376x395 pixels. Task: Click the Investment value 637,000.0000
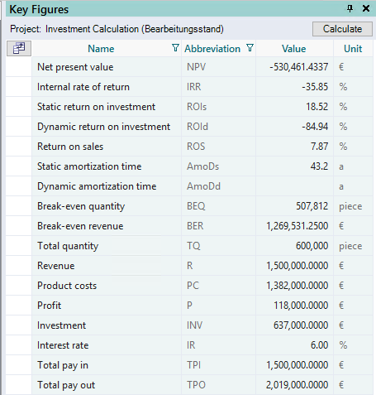click(x=301, y=325)
